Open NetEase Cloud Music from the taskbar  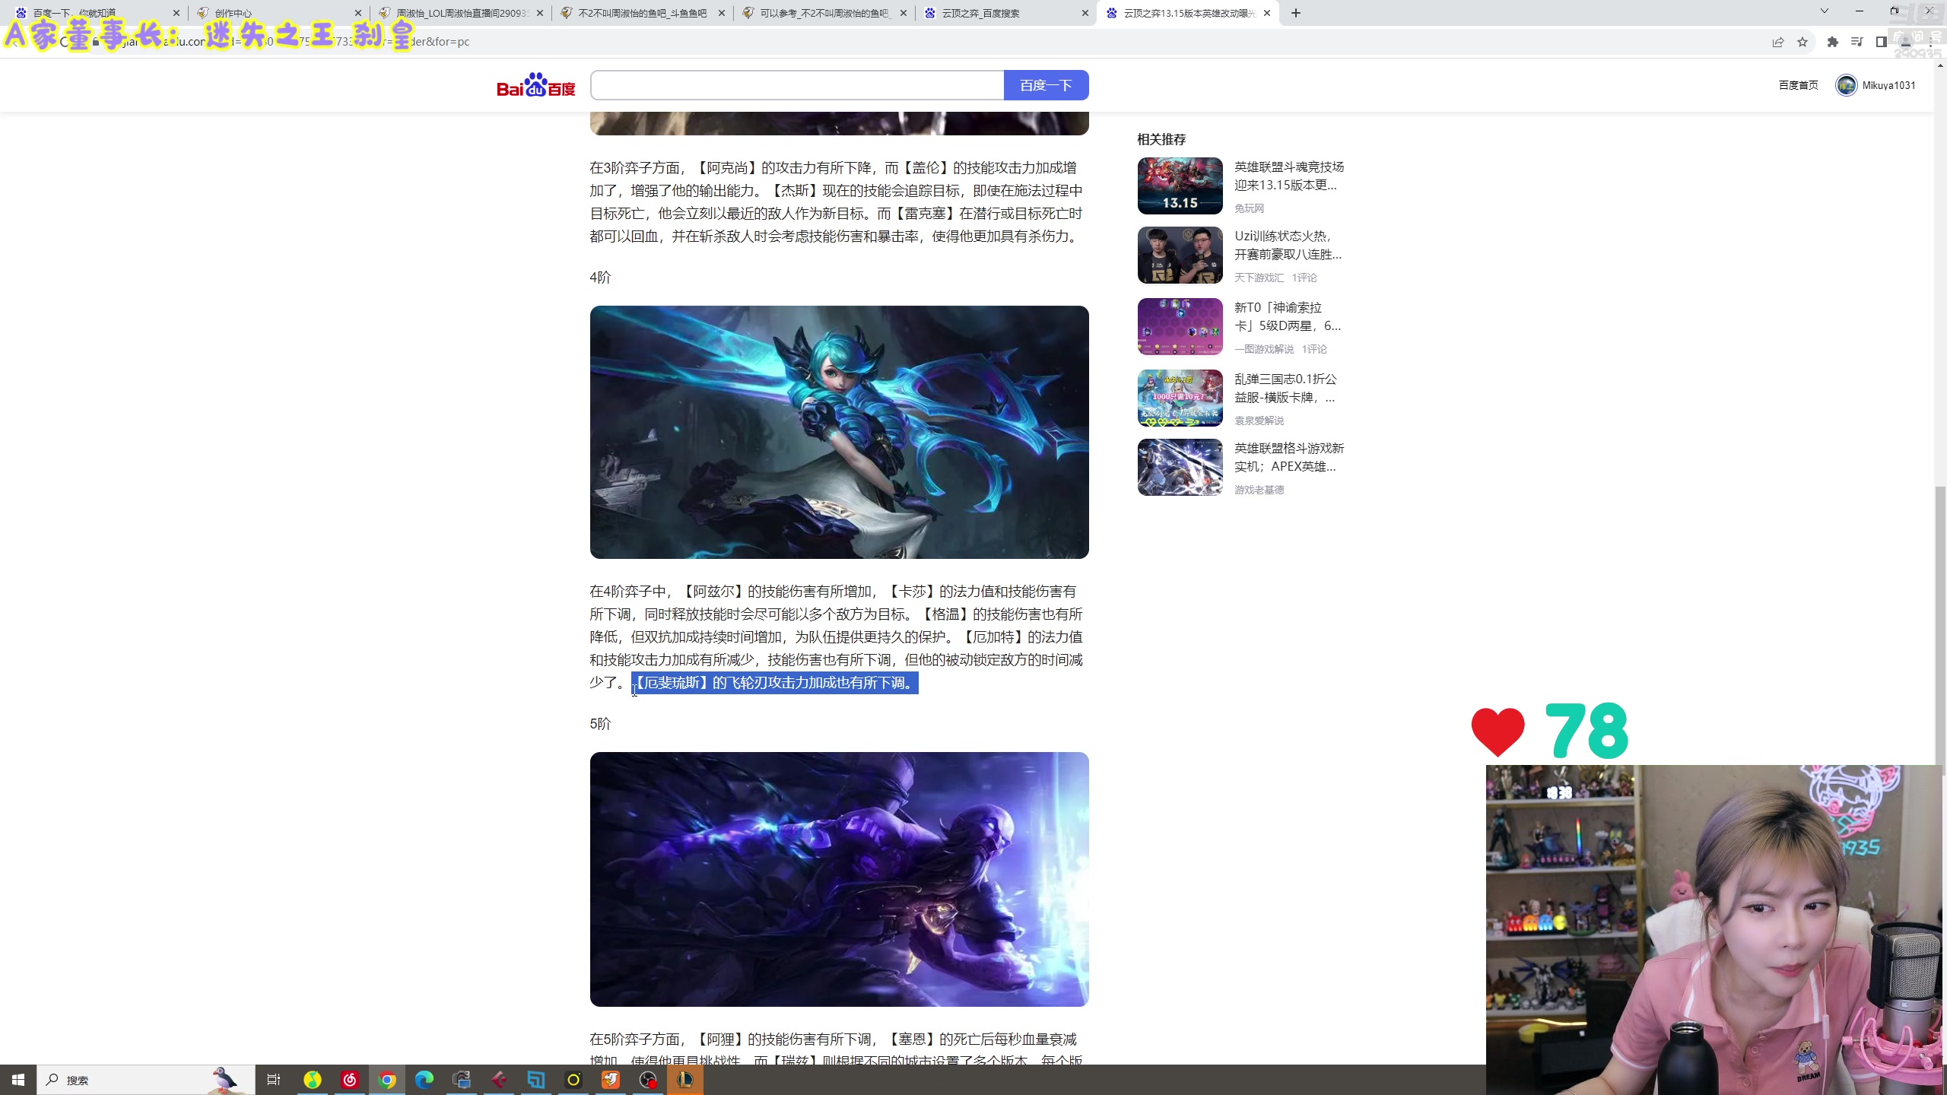(x=350, y=1080)
